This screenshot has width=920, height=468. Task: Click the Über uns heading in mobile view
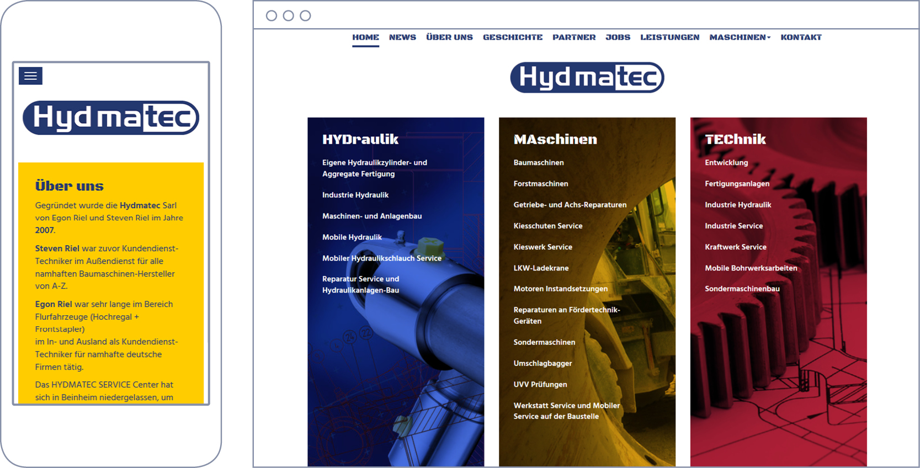click(70, 186)
